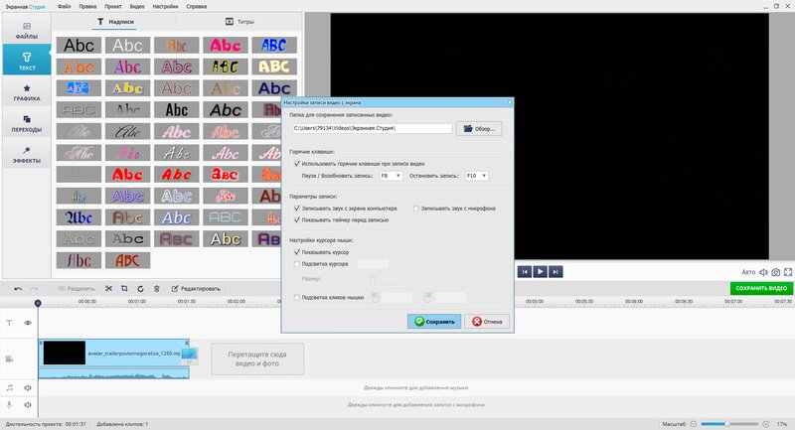Open the Видео menu
This screenshot has height=430, width=795.
point(137,7)
